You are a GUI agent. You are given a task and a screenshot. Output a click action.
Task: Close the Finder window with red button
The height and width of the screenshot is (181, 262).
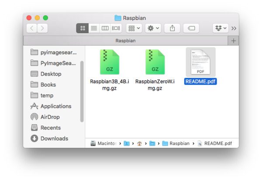click(29, 18)
